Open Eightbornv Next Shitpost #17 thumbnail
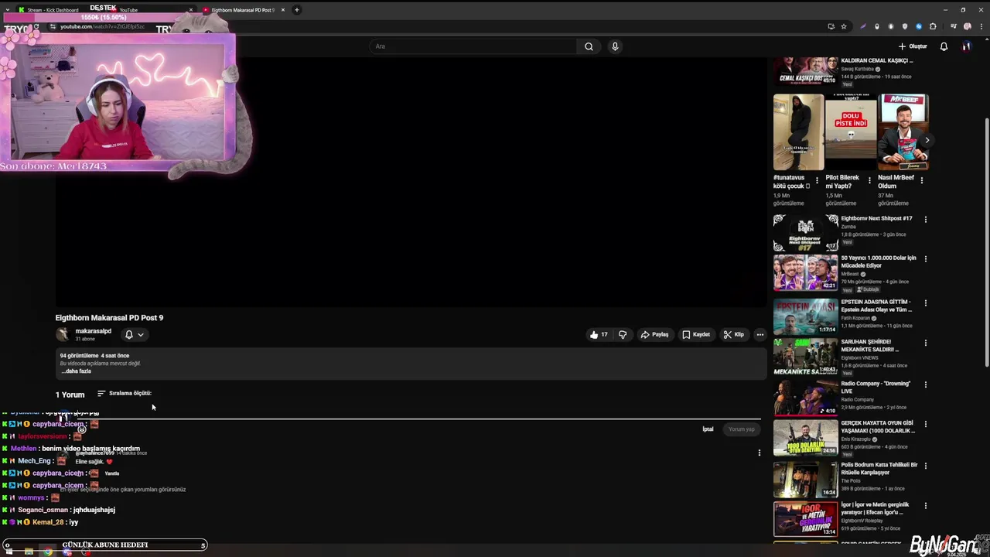This screenshot has height=557, width=990. (805, 232)
